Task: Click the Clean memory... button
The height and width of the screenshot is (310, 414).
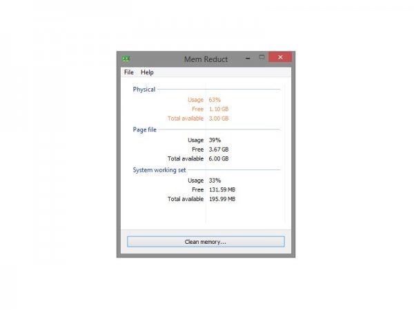Action: coord(206,242)
